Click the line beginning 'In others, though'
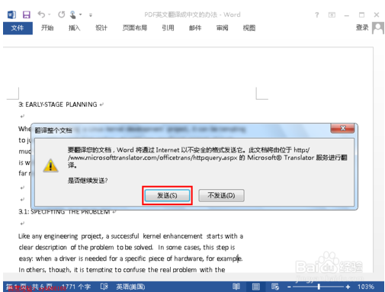Screen dimensions: 385x292 (122, 270)
